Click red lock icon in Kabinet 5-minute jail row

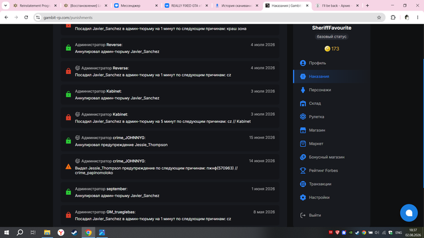[x=68, y=118]
